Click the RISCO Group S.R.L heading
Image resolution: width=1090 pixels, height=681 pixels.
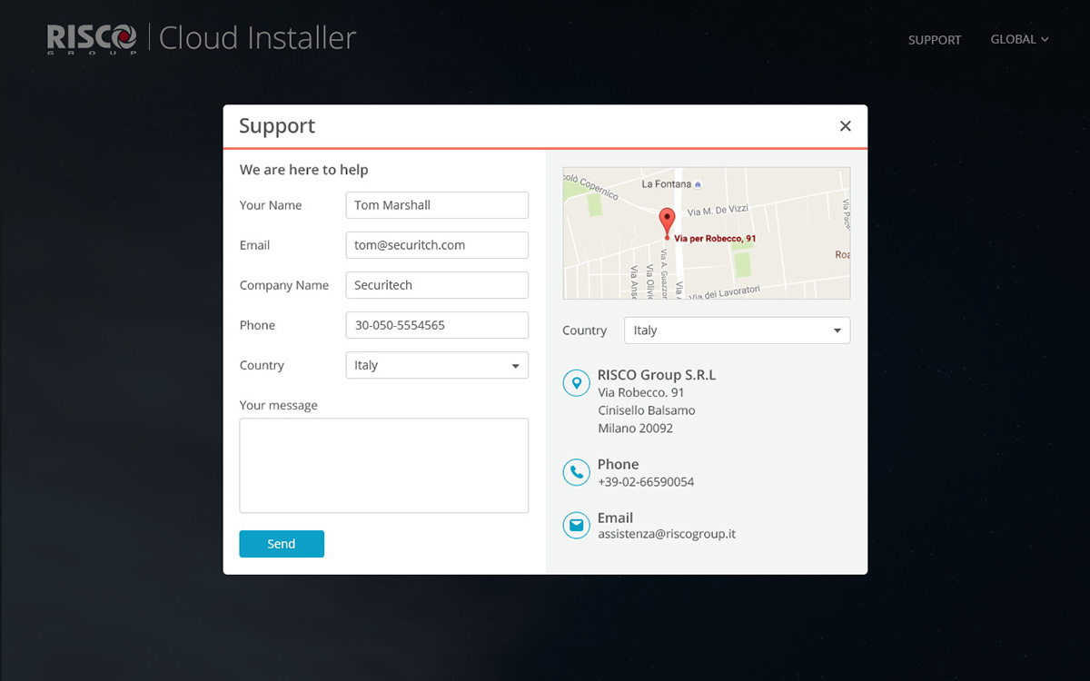pos(657,375)
